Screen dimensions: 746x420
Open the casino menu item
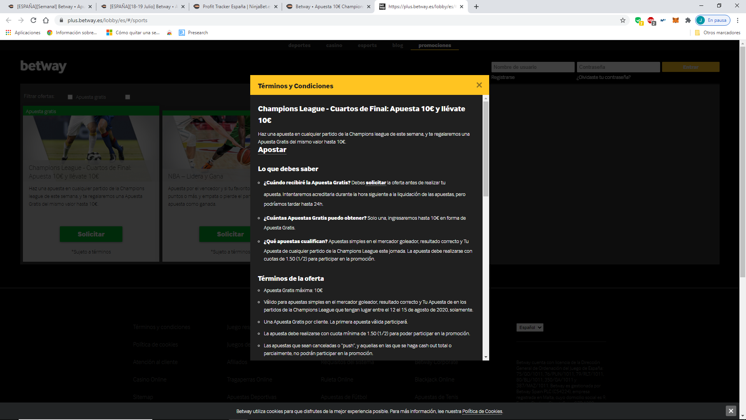[334, 45]
